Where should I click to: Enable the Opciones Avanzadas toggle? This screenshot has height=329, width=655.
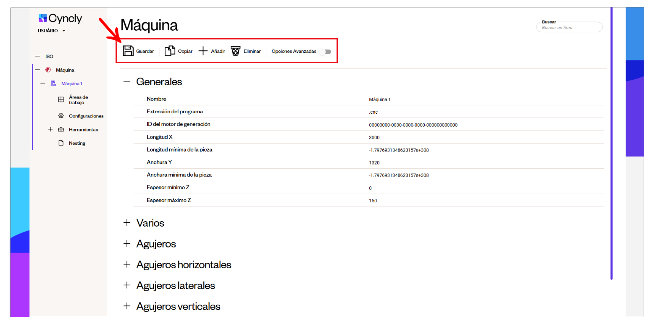pyautogui.click(x=325, y=52)
